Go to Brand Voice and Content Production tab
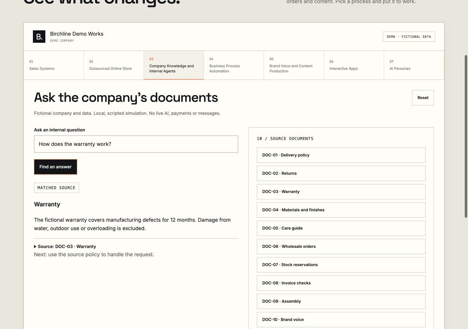The width and height of the screenshot is (468, 329). point(294,65)
